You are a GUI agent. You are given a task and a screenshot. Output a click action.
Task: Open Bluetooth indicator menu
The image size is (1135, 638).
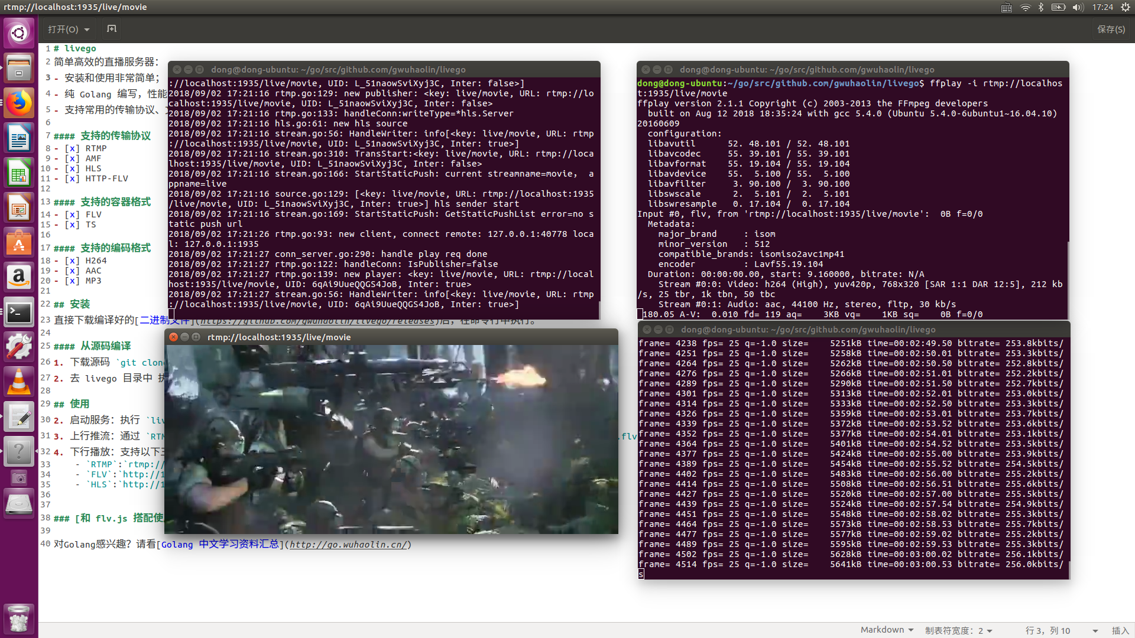(1041, 7)
